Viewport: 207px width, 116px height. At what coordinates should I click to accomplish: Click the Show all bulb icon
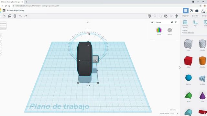pos(155,16)
